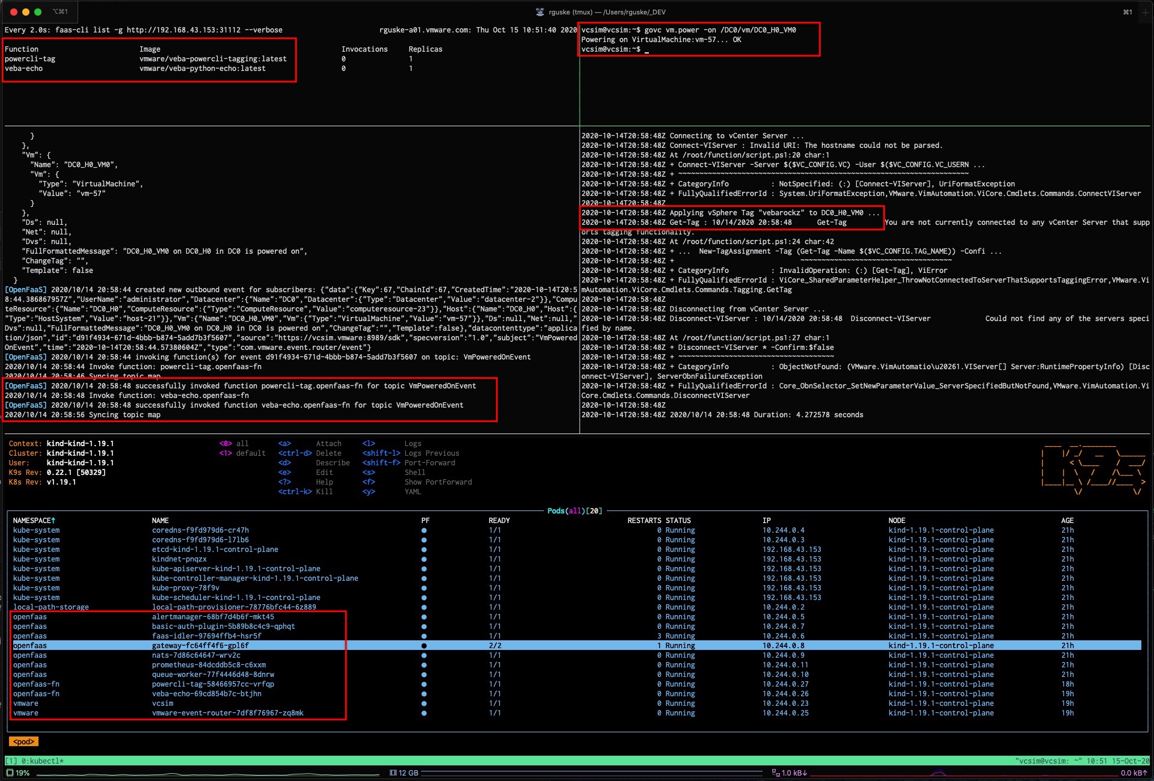Click 'Applying vSphere Tag "vebarockz"' log line
Screen dimensions: 1154x781
coord(730,213)
